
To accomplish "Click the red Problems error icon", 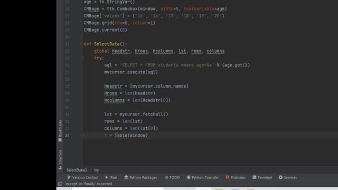I will tap(227, 177).
